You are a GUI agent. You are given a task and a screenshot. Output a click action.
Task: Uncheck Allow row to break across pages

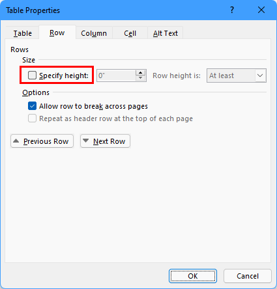[32, 106]
